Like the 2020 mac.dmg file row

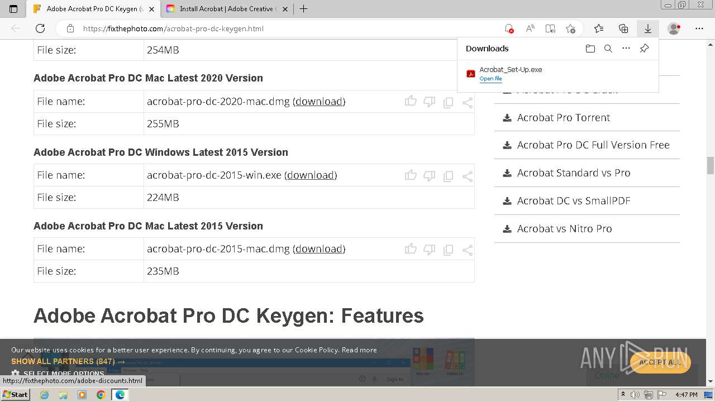(x=411, y=101)
